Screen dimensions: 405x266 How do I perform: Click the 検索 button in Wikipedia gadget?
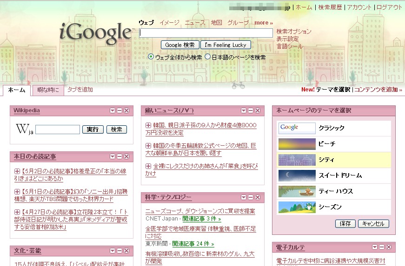pos(117,130)
